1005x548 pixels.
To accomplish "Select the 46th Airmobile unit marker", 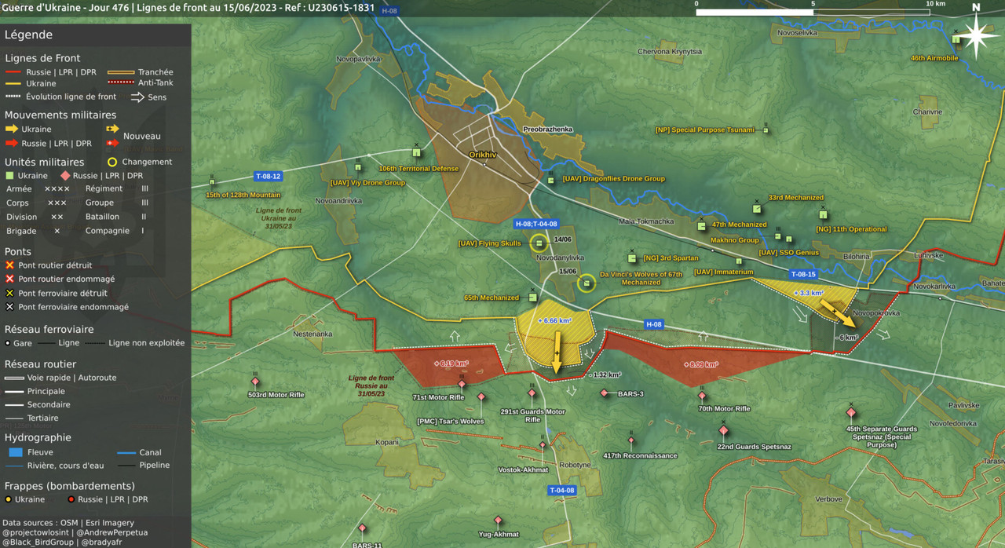I will point(956,39).
